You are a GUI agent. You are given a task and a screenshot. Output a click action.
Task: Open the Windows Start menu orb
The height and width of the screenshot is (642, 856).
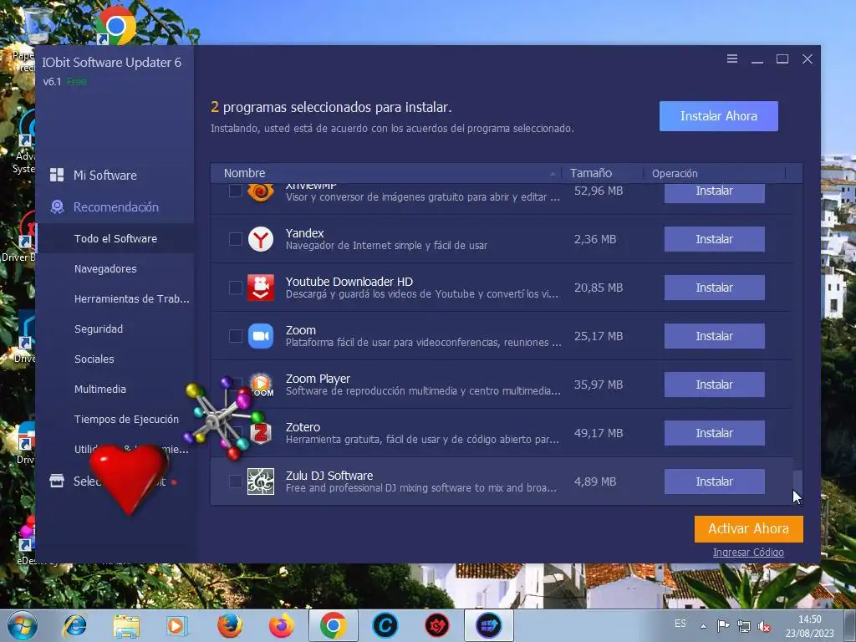23,625
